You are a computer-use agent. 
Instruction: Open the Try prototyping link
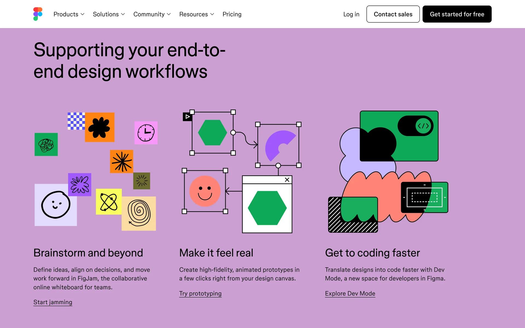click(200, 294)
